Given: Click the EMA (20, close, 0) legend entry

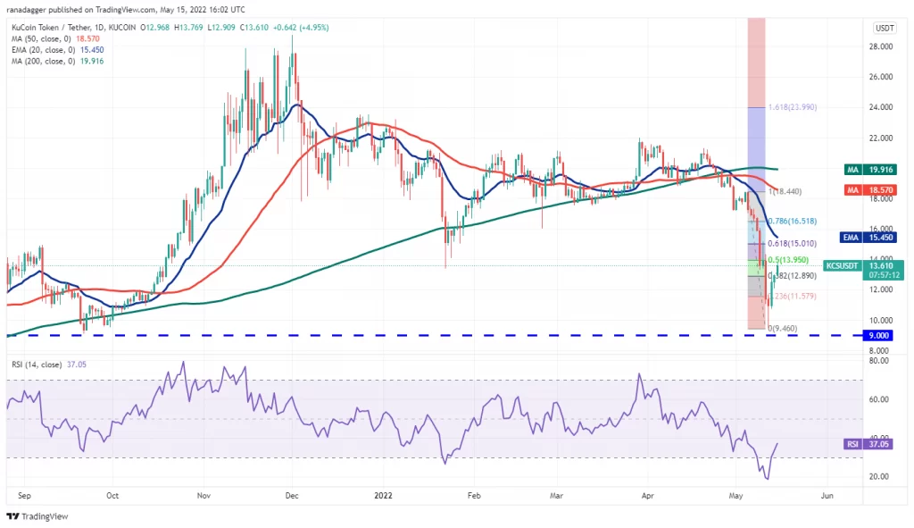Looking at the screenshot, I should click(x=58, y=50).
